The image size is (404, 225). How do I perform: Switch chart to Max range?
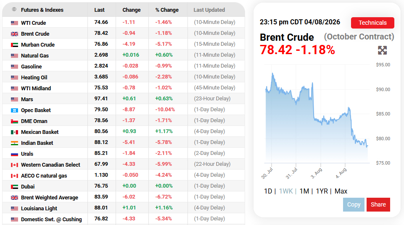pos(341,191)
